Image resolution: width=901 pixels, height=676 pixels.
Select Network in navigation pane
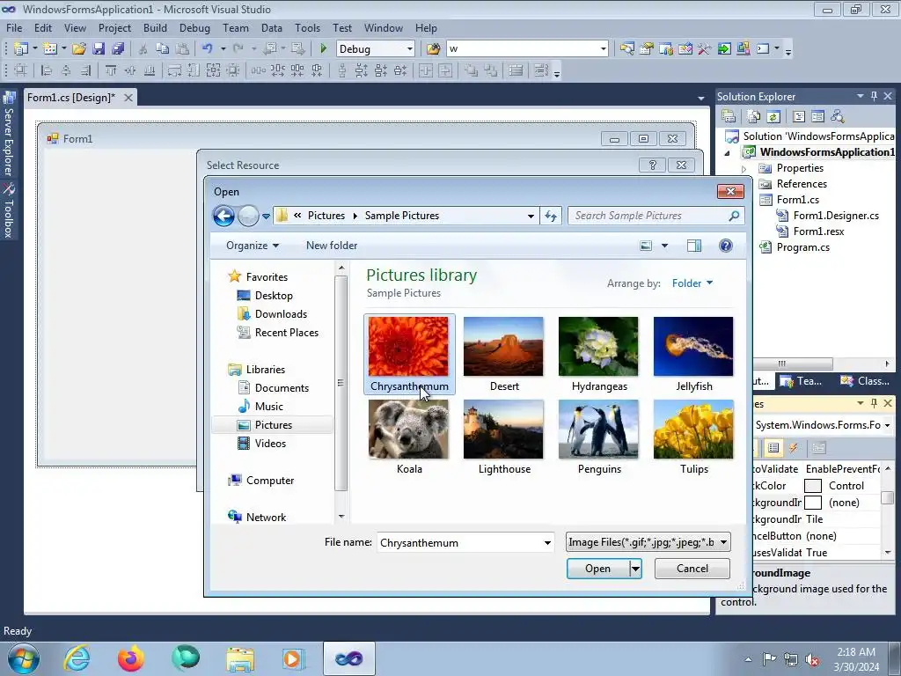tap(266, 518)
